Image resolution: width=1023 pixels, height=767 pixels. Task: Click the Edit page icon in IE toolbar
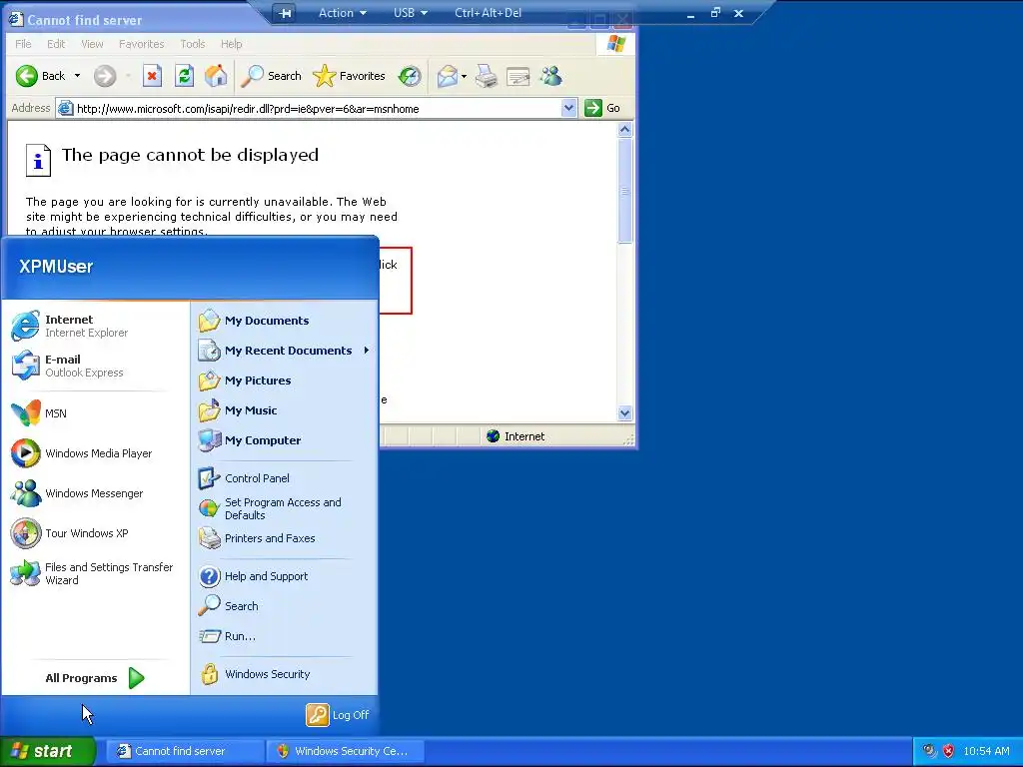pyautogui.click(x=518, y=76)
